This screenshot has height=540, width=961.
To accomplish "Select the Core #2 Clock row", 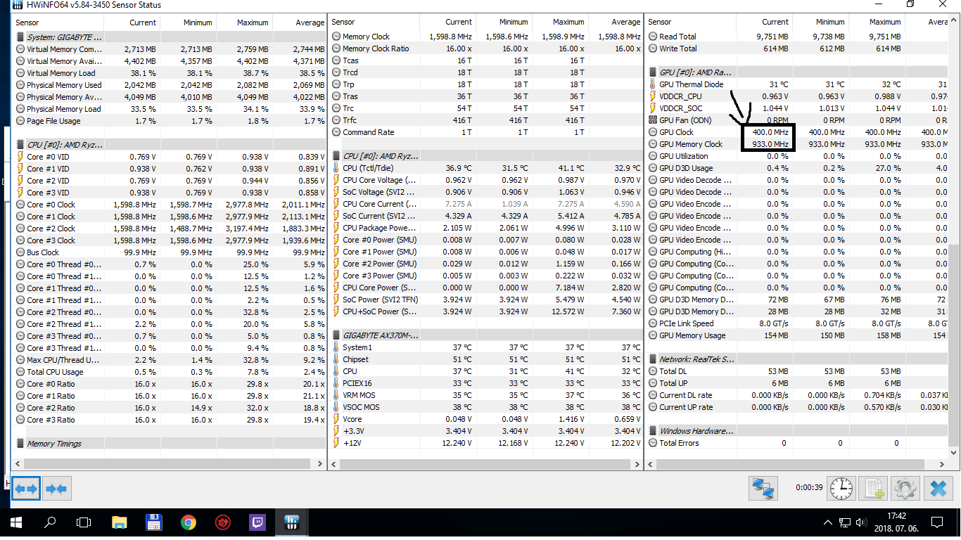I will click(169, 229).
